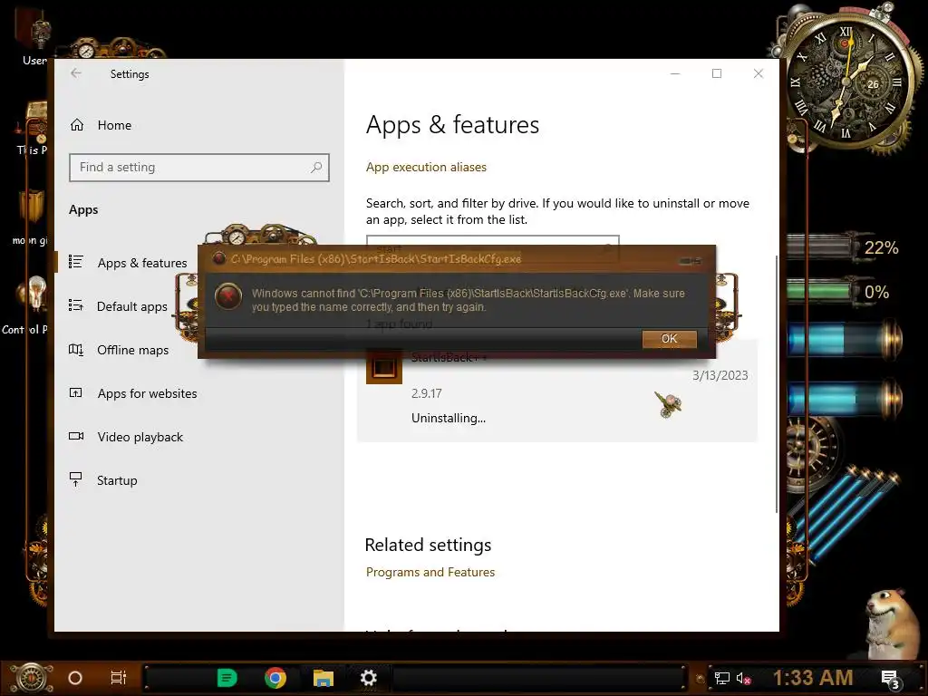Open App execution aliases link
Image resolution: width=928 pixels, height=696 pixels.
pyautogui.click(x=426, y=168)
